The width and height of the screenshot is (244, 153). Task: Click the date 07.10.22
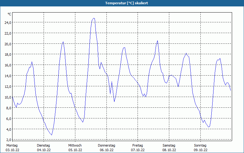pos(138,150)
